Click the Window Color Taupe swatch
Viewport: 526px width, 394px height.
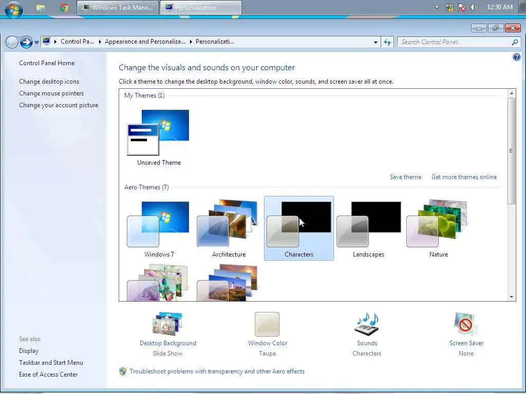[x=267, y=324]
